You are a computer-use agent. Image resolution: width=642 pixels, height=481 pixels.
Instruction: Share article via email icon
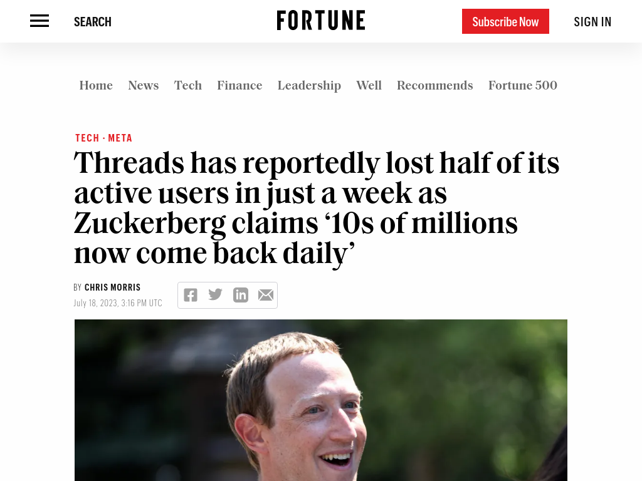[x=266, y=295]
